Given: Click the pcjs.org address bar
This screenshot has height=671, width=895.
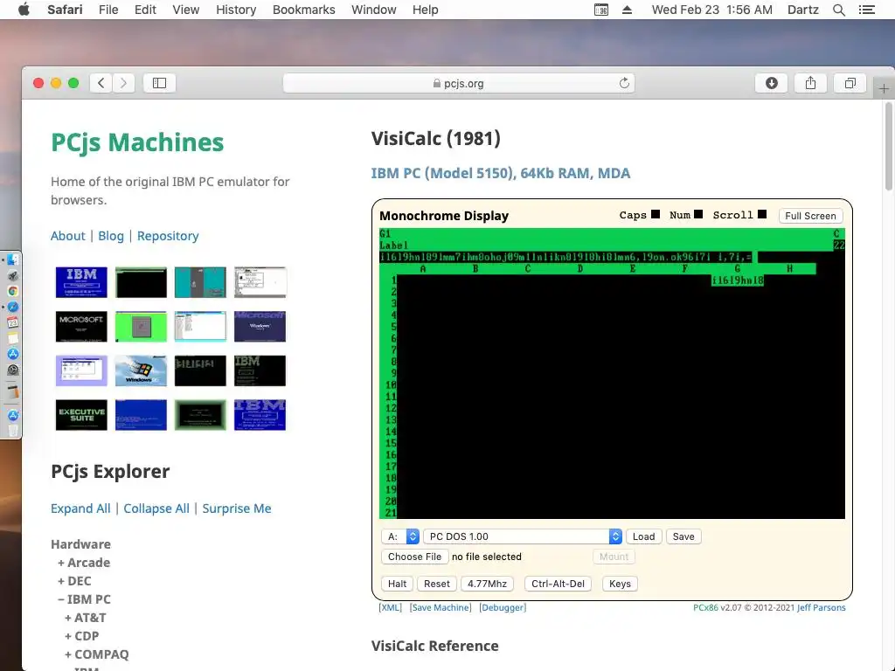Looking at the screenshot, I should [x=458, y=83].
